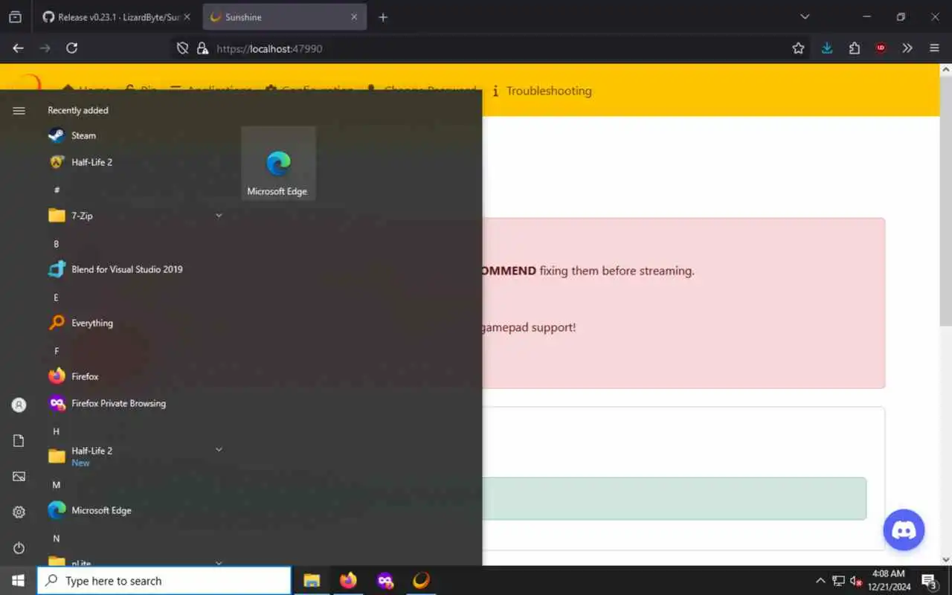Viewport: 952px width, 595px height.
Task: Open the user account icon in Start
Action: click(19, 405)
